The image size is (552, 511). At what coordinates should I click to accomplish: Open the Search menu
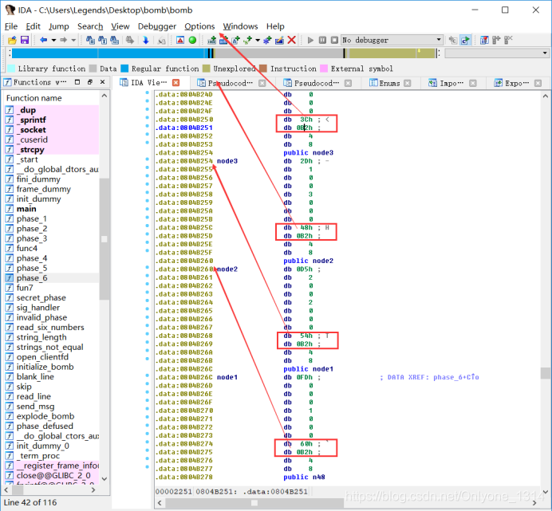tap(90, 26)
